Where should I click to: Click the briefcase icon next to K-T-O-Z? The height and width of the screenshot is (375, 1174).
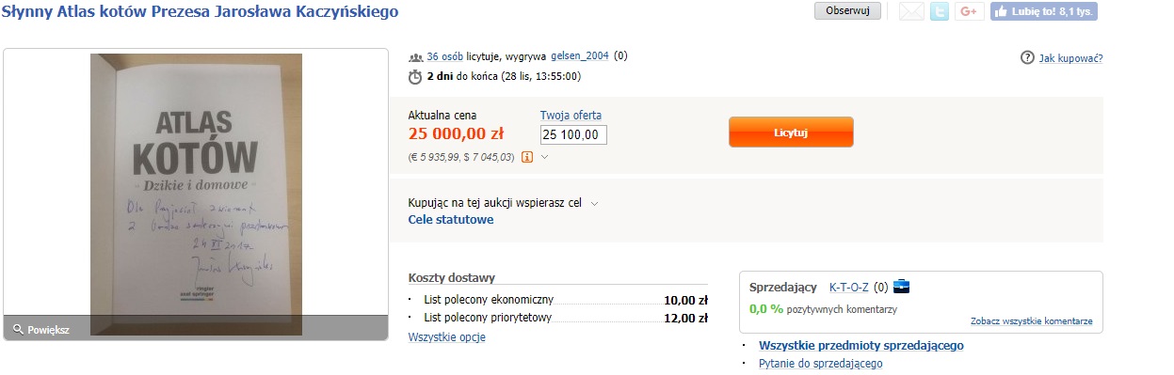coord(902,287)
